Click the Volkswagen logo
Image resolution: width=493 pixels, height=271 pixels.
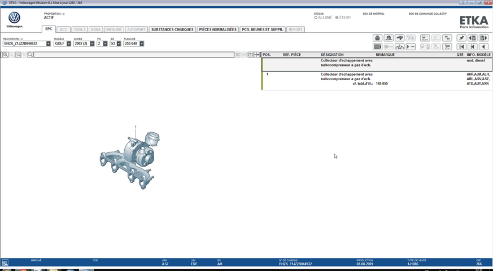coord(15,18)
